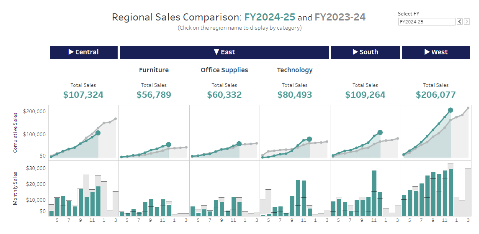Select the Furniture category heading
This screenshot has width=479, height=234.
pos(154,70)
